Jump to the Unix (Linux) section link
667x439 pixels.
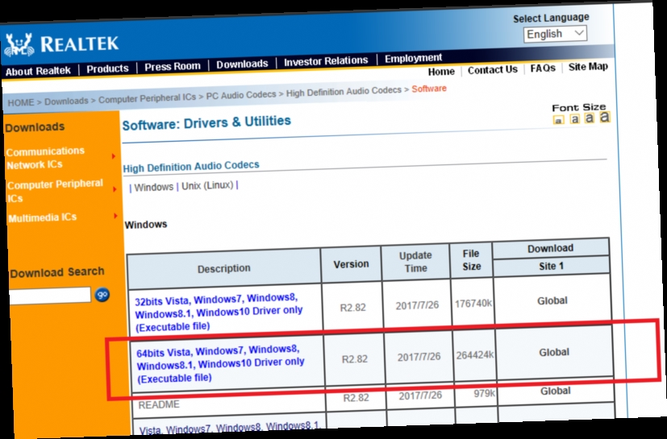[207, 186]
